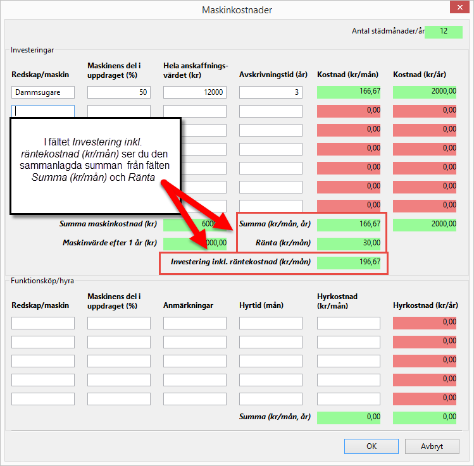Click the Dammsugare name field
The height and width of the screenshot is (466, 474).
(x=43, y=92)
